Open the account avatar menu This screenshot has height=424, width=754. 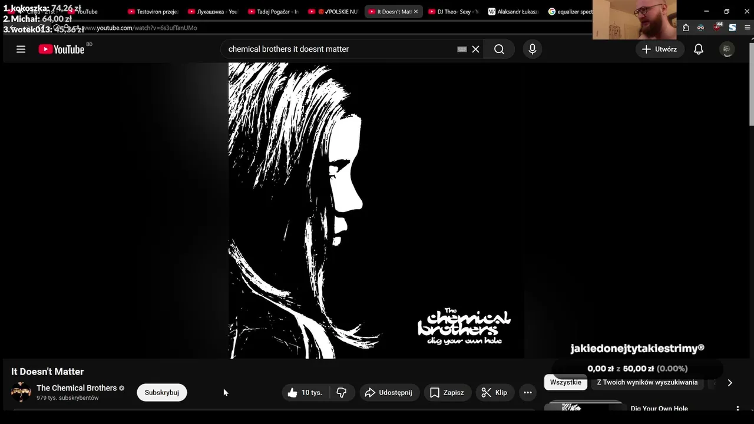727,49
